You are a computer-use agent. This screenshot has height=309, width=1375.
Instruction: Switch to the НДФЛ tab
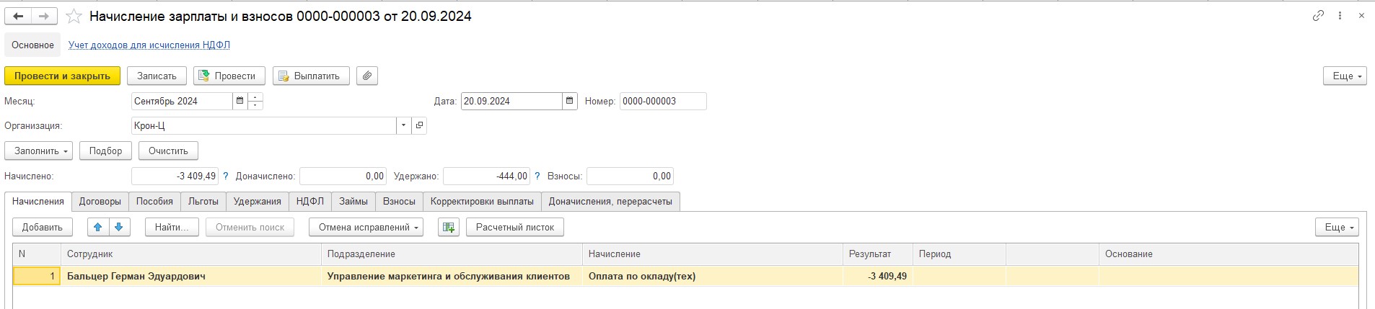tap(310, 202)
